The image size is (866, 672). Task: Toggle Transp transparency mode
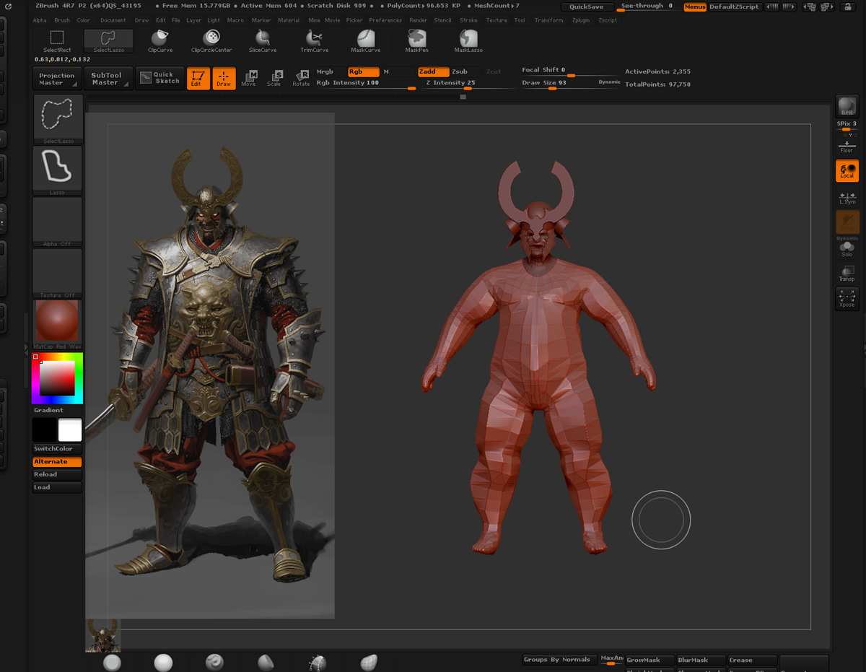(847, 274)
